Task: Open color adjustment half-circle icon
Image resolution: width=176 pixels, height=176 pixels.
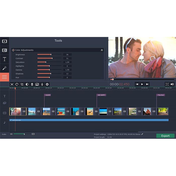Action: pyautogui.click(x=27, y=84)
